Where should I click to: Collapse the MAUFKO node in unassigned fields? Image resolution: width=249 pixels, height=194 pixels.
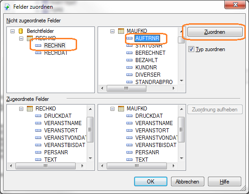tap(113, 31)
